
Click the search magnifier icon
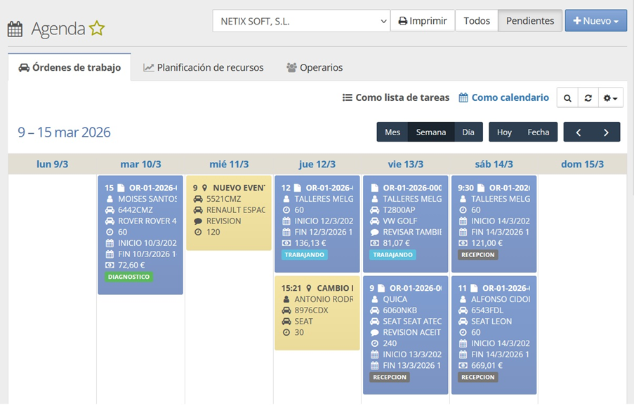567,98
